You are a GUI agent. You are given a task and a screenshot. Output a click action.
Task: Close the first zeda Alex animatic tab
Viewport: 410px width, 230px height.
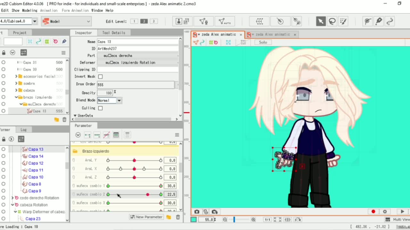(x=241, y=34)
